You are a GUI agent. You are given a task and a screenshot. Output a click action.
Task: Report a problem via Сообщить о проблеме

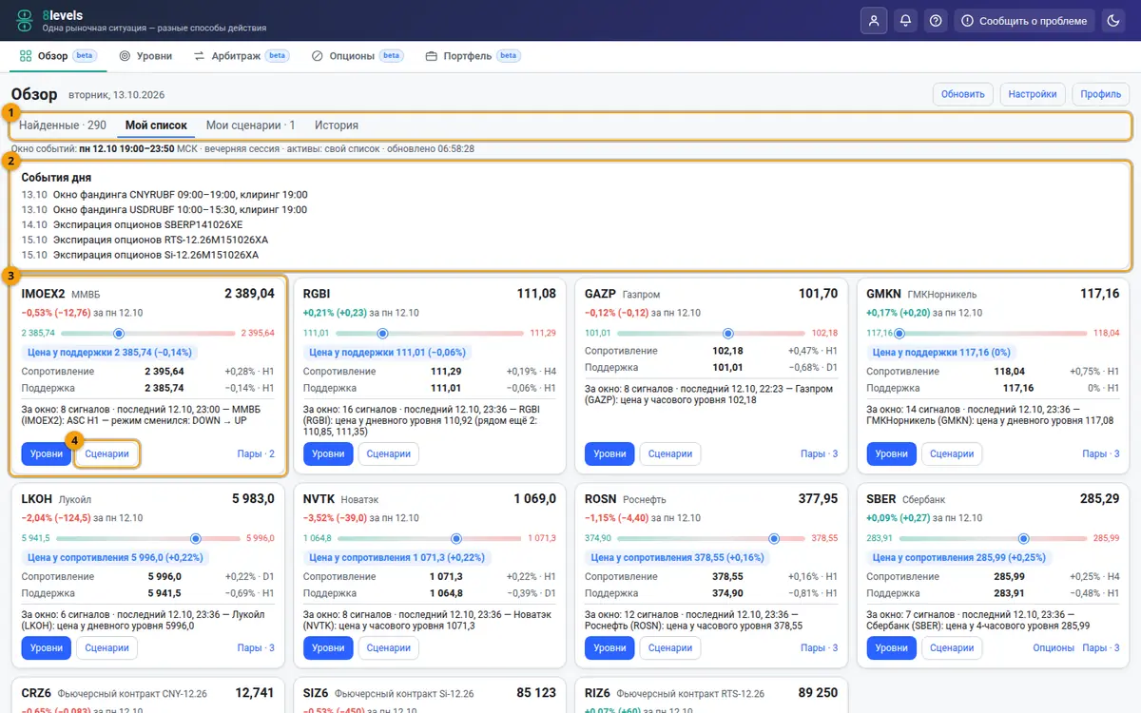[1024, 21]
